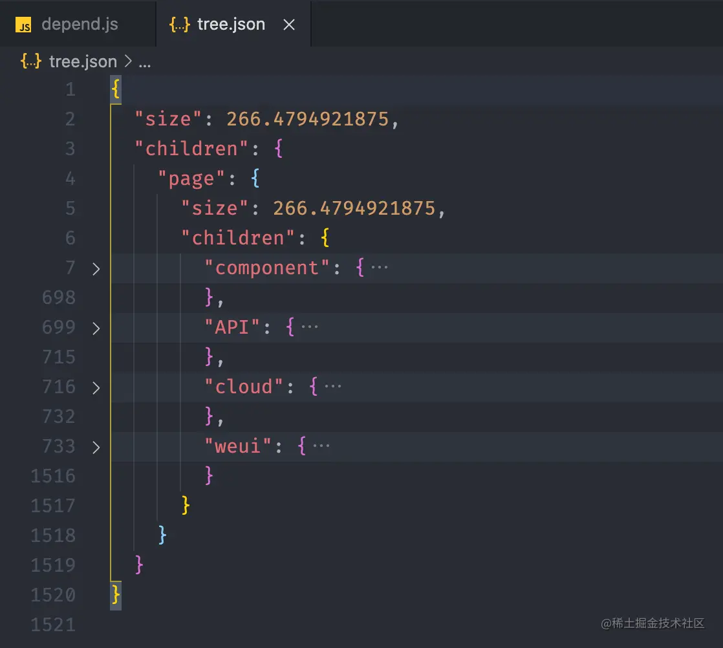Click tree.json in the breadcrumb path
This screenshot has width=723, height=648.
[x=82, y=61]
